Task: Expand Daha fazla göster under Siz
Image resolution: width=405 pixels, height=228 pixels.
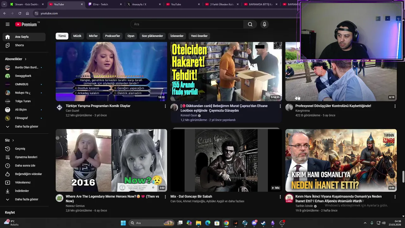Action: [24, 199]
